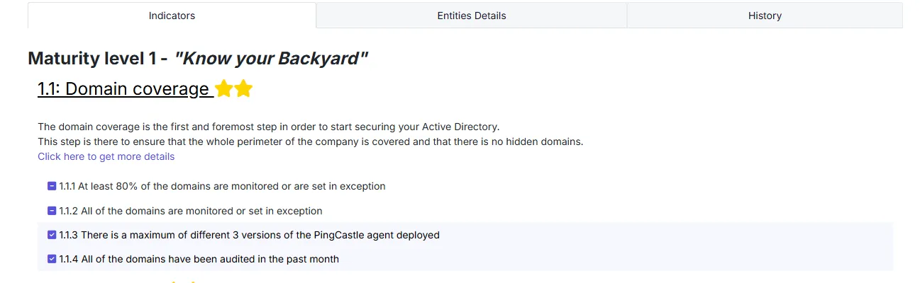Uncheck the 1.1.3 PingCastle agent versions checkbox
The image size is (920, 283).
pos(52,234)
